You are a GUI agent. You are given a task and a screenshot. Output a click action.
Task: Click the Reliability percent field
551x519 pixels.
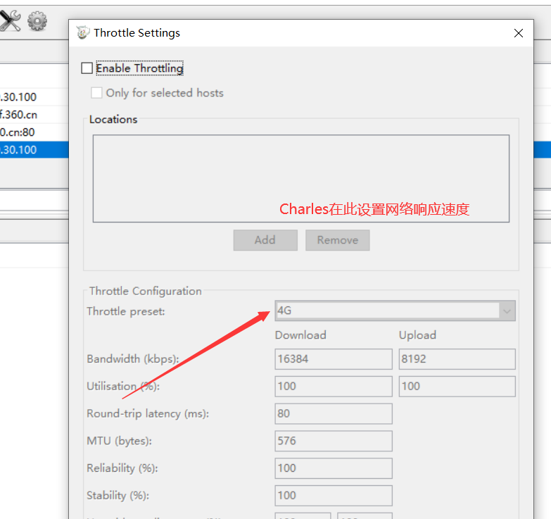point(334,468)
